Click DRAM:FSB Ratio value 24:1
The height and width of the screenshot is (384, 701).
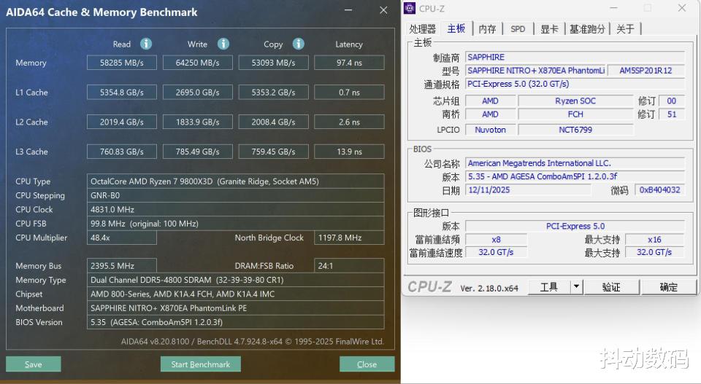coord(349,266)
